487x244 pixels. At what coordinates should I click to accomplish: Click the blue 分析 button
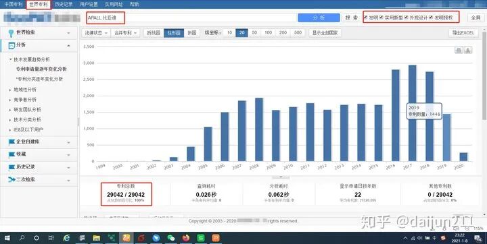point(319,18)
